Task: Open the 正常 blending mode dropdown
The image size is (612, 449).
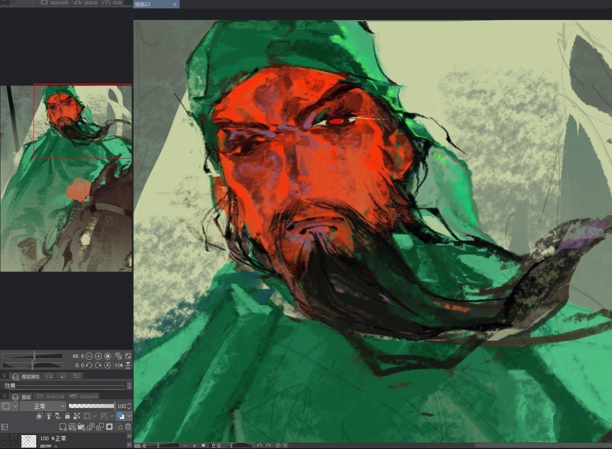Action: coord(43,406)
